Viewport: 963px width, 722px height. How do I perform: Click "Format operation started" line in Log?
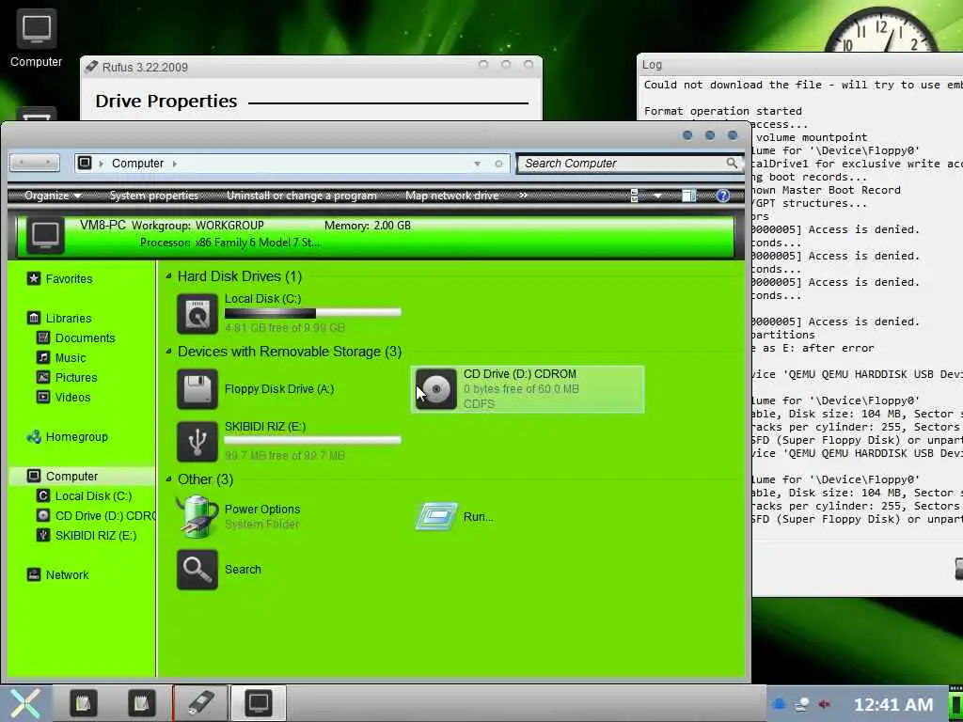click(x=723, y=111)
